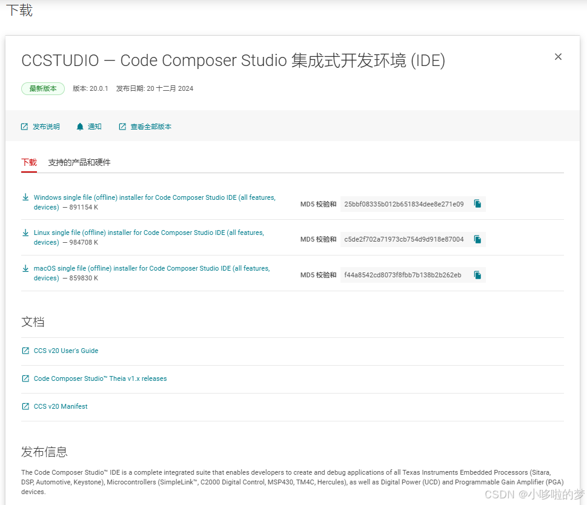The image size is (587, 505).
Task: Copy the Windows installer MD5 checksum
Action: (477, 204)
